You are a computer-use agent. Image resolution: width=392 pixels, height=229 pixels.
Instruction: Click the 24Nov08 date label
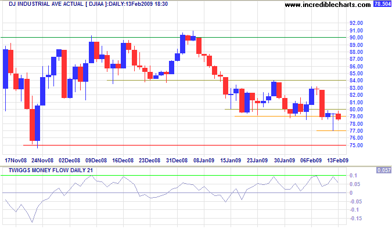coord(42,161)
